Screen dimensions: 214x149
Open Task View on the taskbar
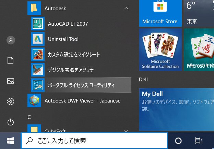(199, 141)
